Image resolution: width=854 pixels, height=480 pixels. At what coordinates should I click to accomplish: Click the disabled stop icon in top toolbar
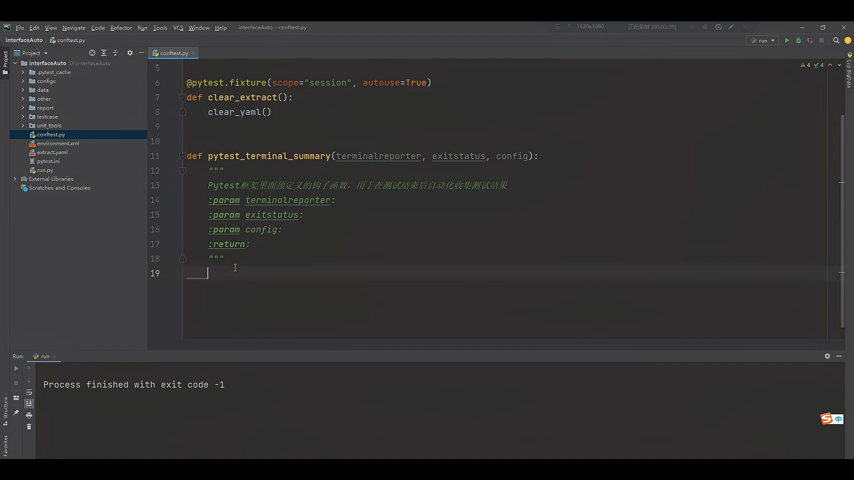click(x=822, y=40)
